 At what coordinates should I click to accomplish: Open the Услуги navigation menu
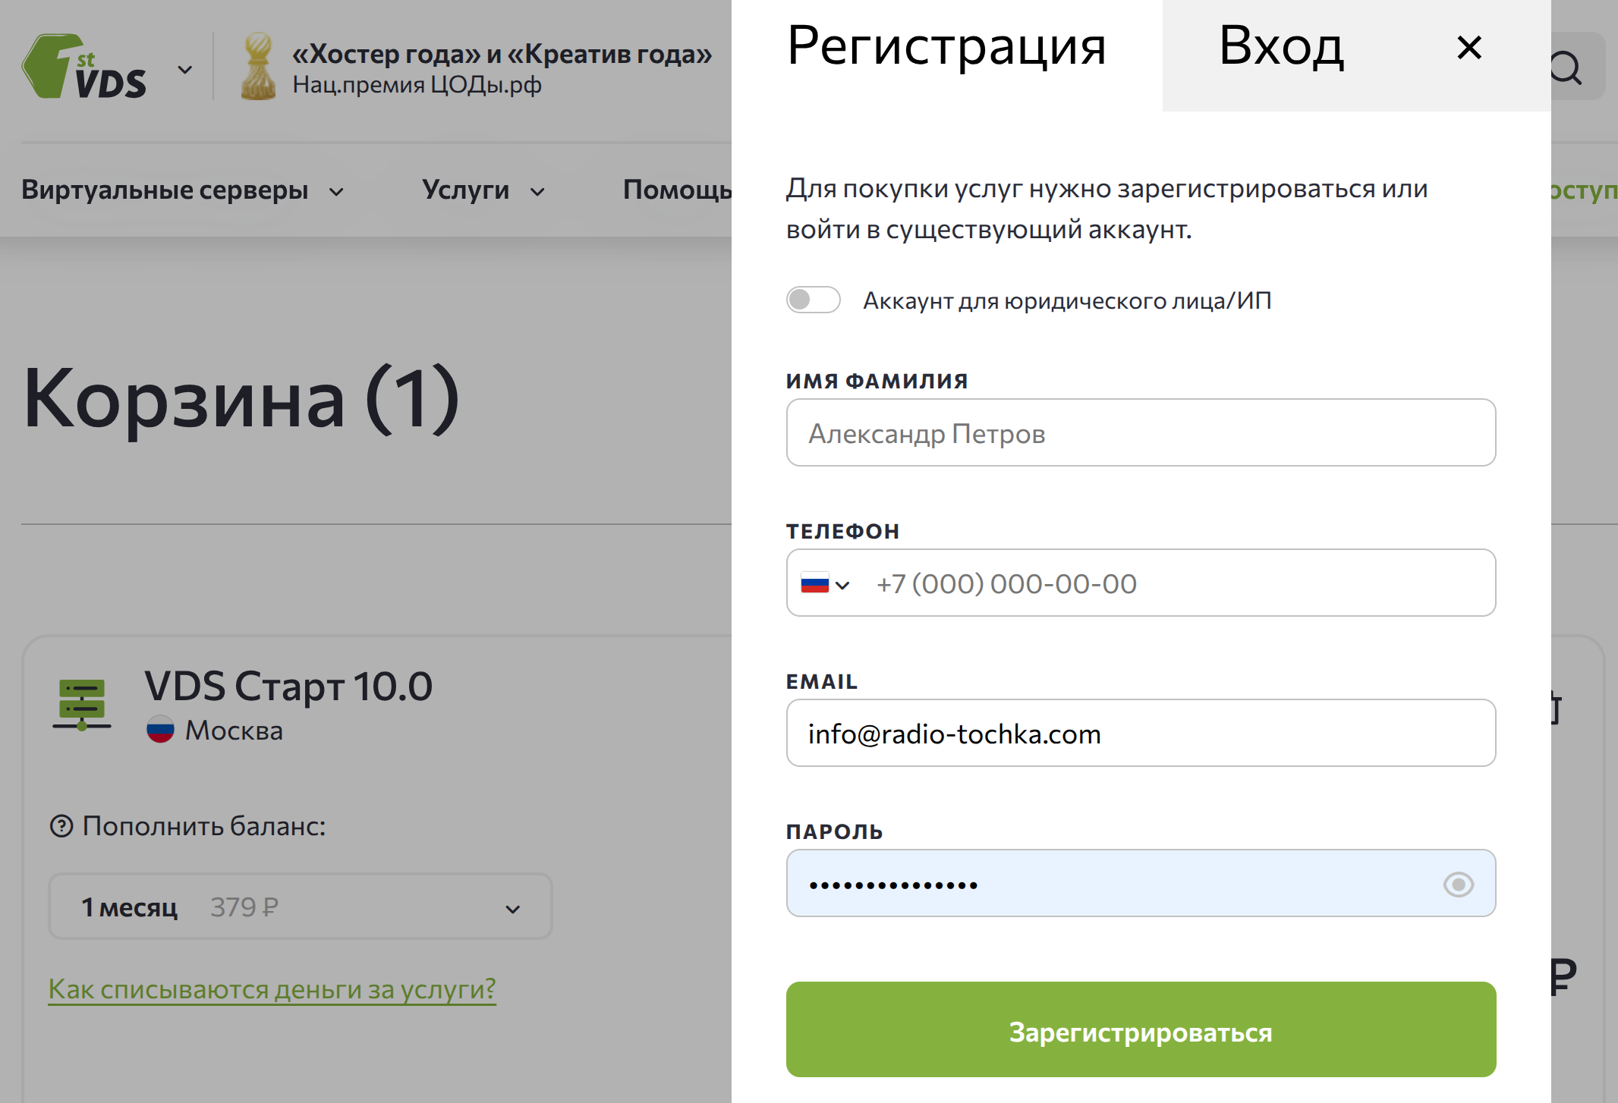pos(483,190)
